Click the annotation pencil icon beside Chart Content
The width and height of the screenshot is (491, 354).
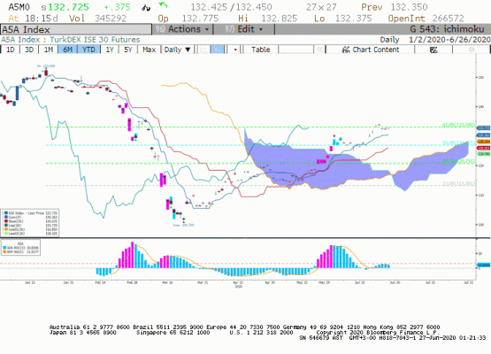433,50
